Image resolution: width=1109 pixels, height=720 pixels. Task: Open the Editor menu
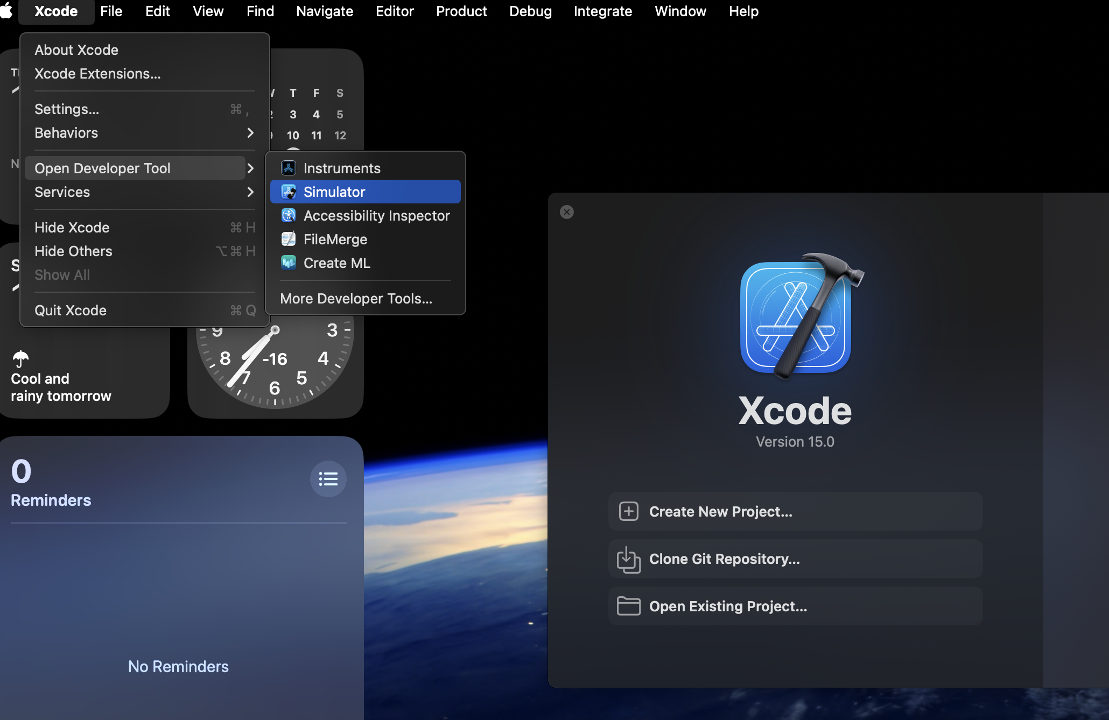pyautogui.click(x=395, y=11)
